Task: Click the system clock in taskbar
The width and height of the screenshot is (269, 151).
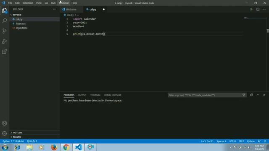Action: pos(259,147)
